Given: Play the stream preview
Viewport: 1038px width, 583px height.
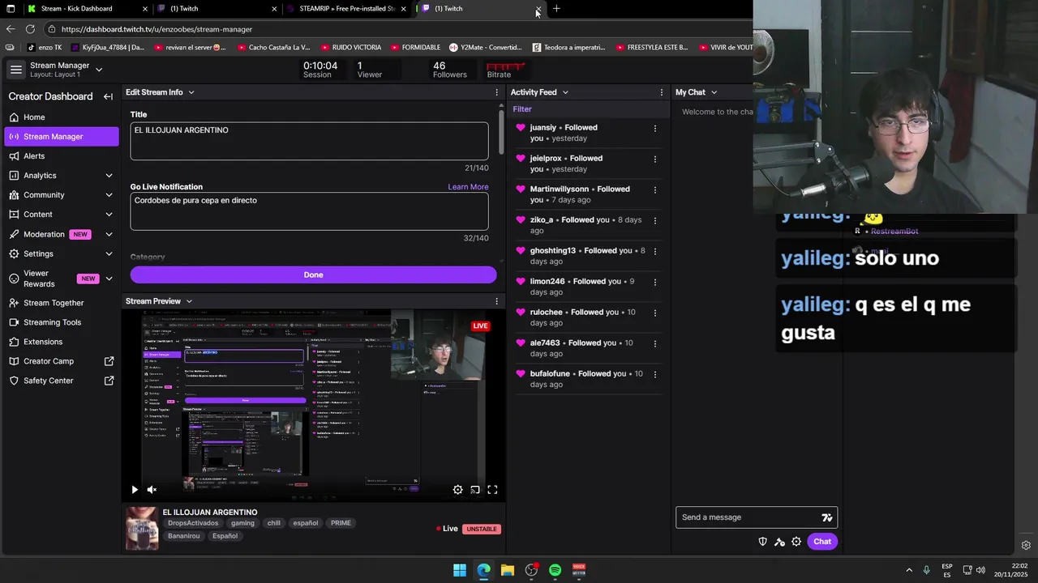Looking at the screenshot, I should 135,490.
